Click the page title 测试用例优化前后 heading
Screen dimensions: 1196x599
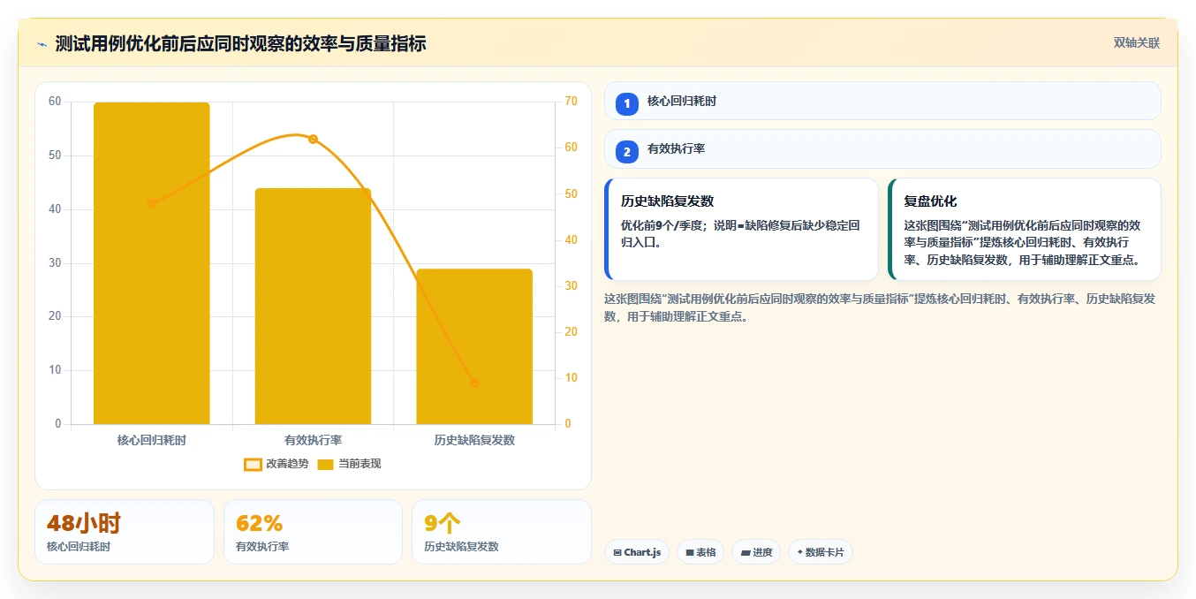[240, 43]
